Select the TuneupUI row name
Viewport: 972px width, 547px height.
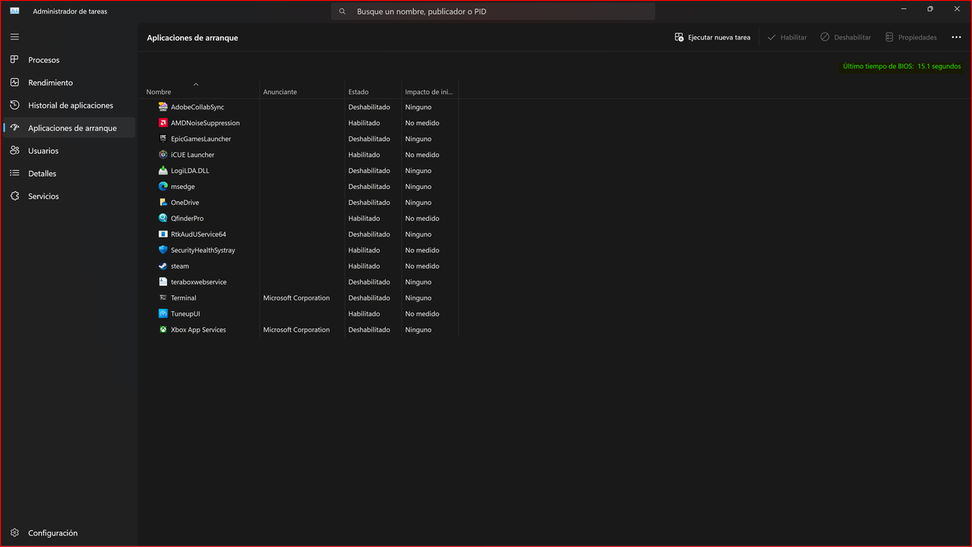[185, 314]
